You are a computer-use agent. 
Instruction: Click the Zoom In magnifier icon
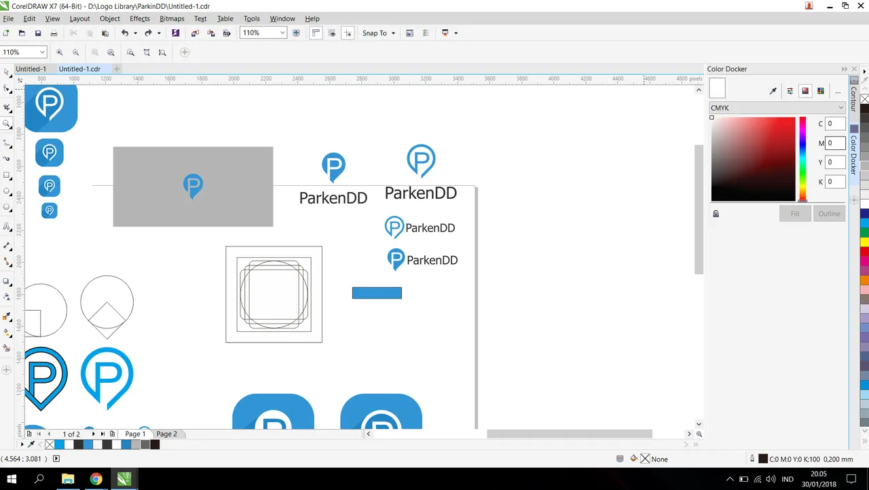pos(60,52)
